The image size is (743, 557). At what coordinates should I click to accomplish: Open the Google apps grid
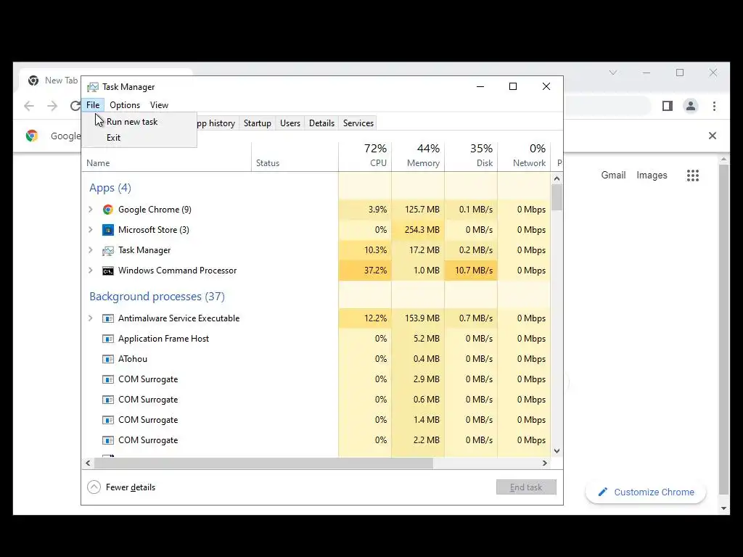(x=693, y=176)
